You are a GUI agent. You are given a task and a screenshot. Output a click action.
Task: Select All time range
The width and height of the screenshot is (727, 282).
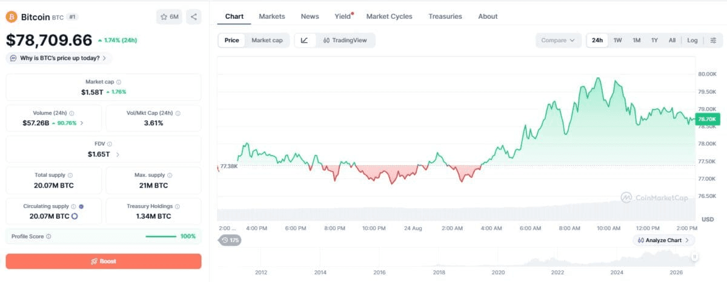pos(672,41)
